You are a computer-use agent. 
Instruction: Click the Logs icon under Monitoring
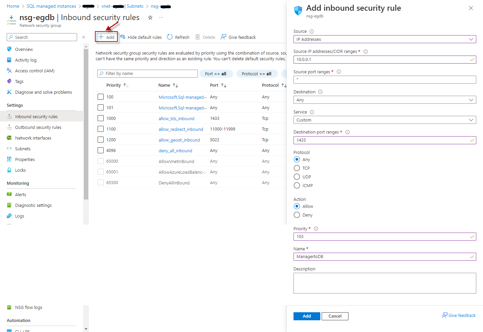coord(9,216)
